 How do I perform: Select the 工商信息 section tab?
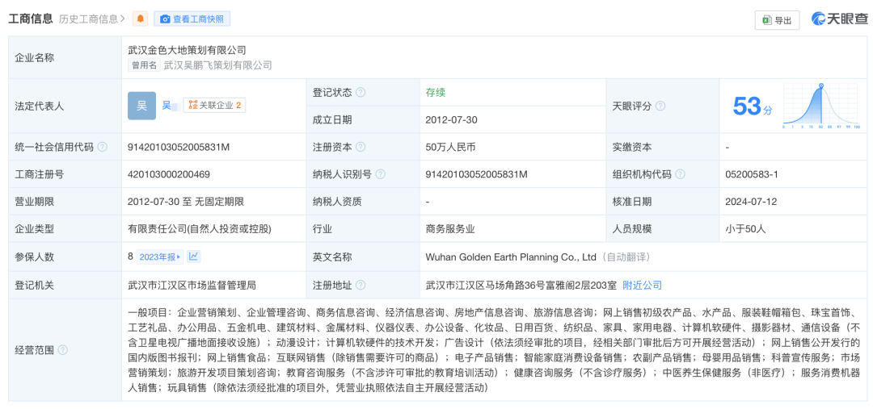click(31, 19)
